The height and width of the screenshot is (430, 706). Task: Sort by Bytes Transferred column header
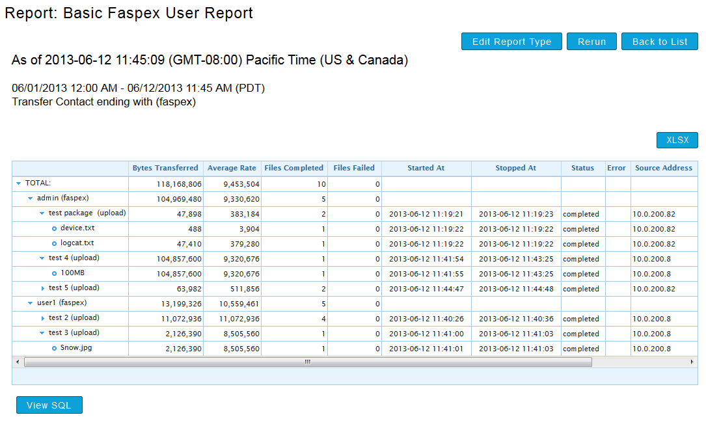click(165, 168)
